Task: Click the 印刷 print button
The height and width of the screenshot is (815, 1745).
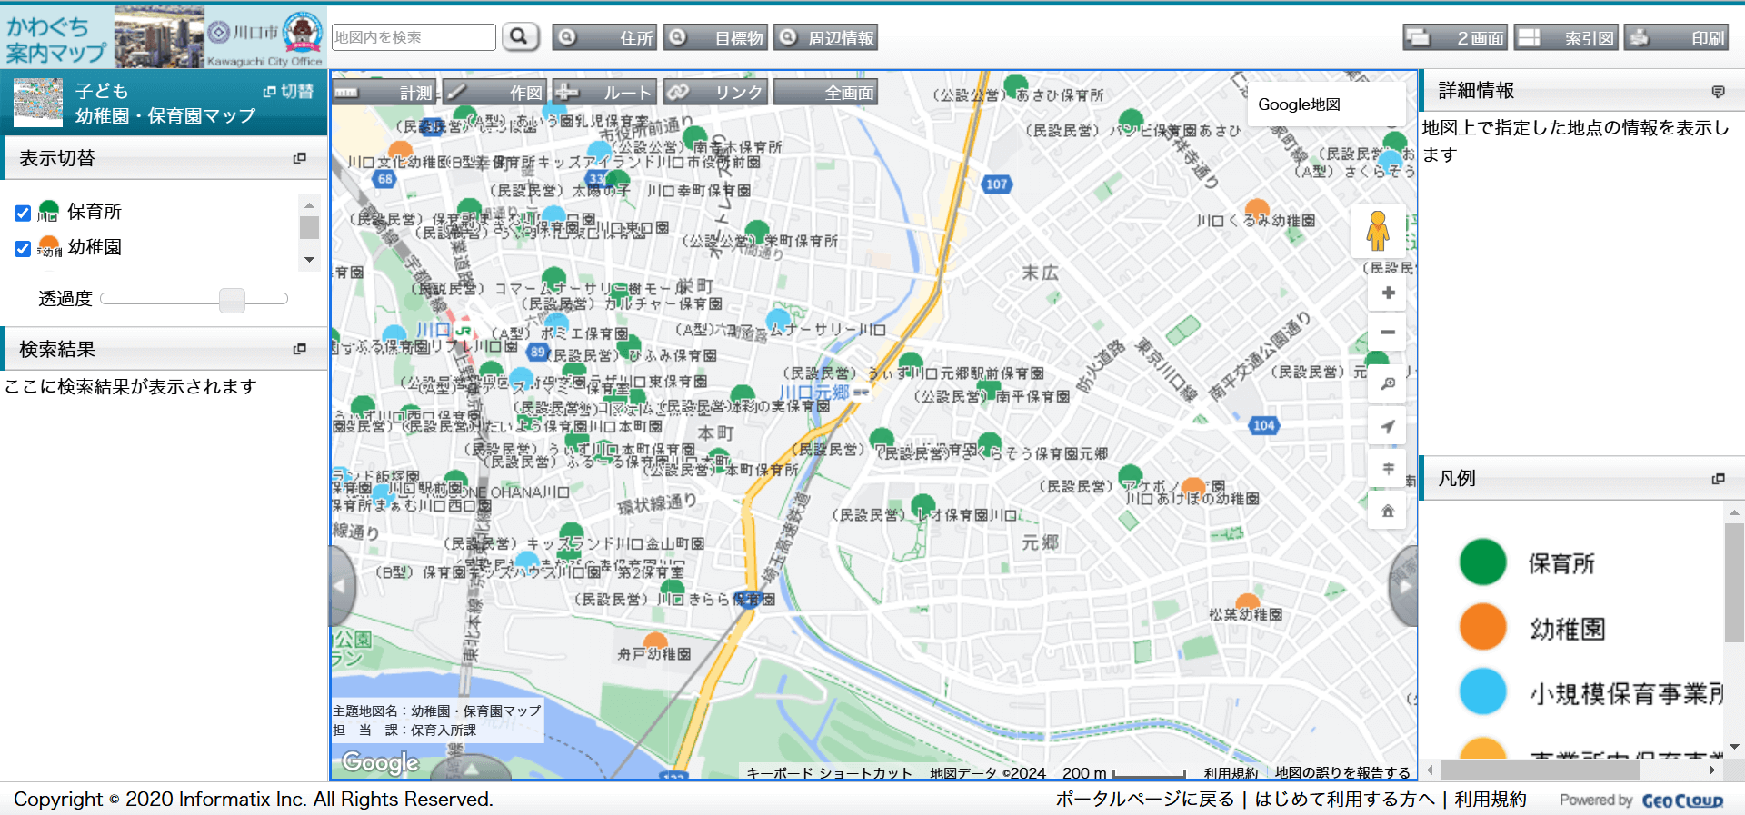Action: (x=1675, y=38)
